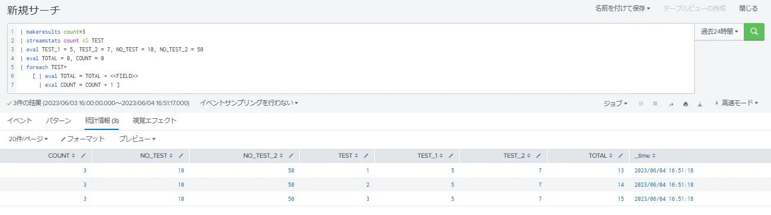This screenshot has height=215, width=771.
Task: Click the share job arrow icon
Action: [x=671, y=103]
